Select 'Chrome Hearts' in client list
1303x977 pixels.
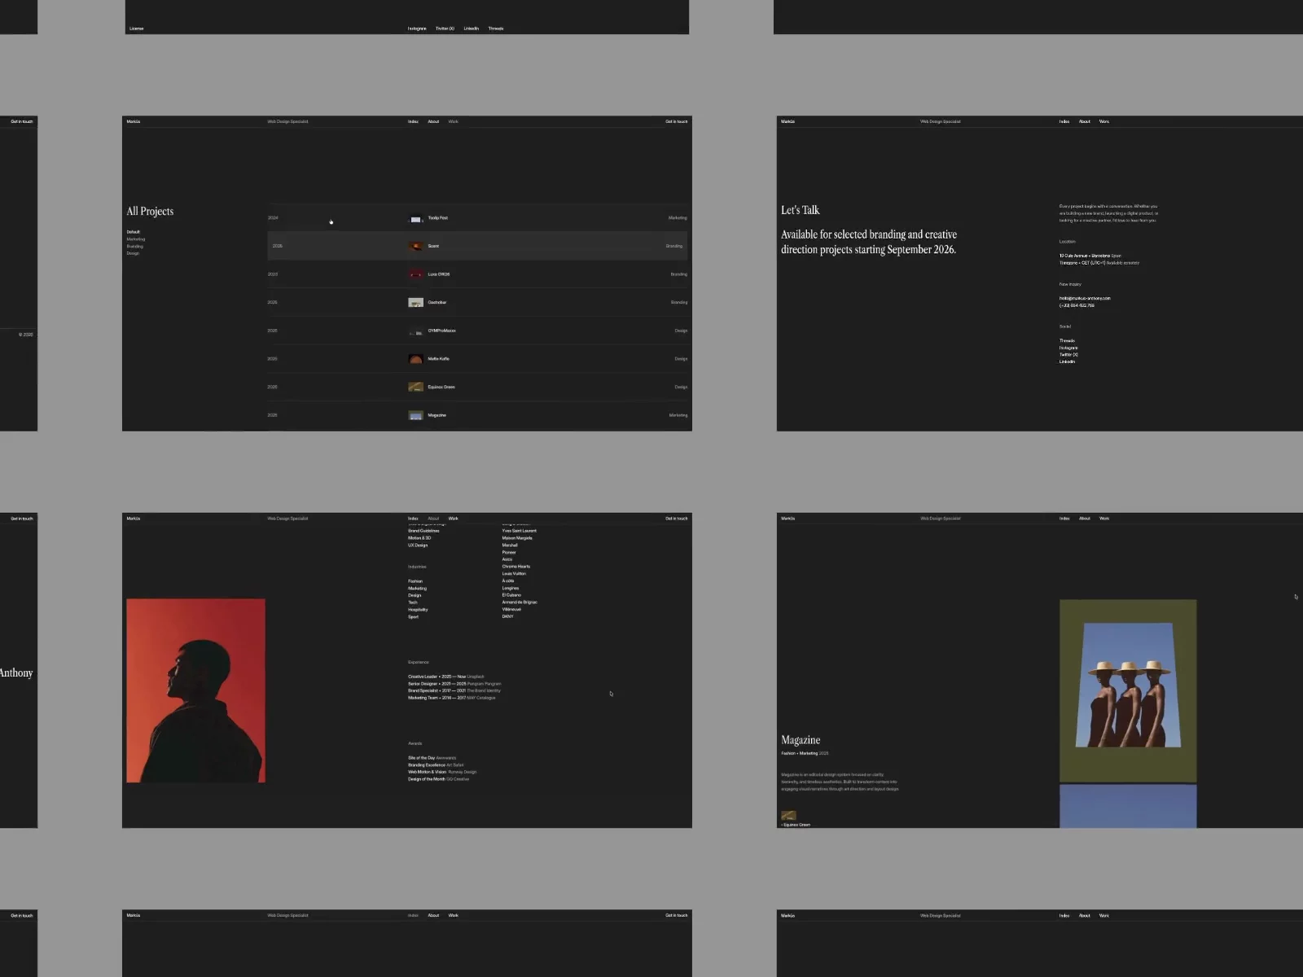[516, 567]
